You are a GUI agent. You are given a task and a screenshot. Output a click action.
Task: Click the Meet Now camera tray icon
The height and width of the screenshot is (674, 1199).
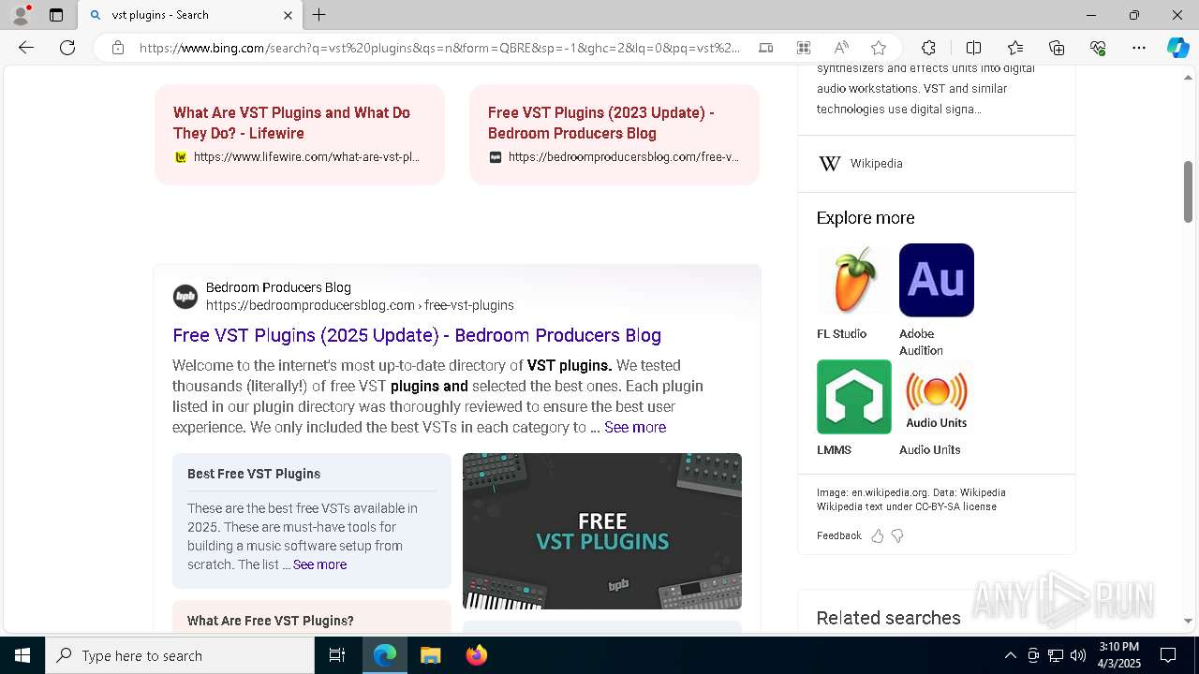coord(1033,655)
